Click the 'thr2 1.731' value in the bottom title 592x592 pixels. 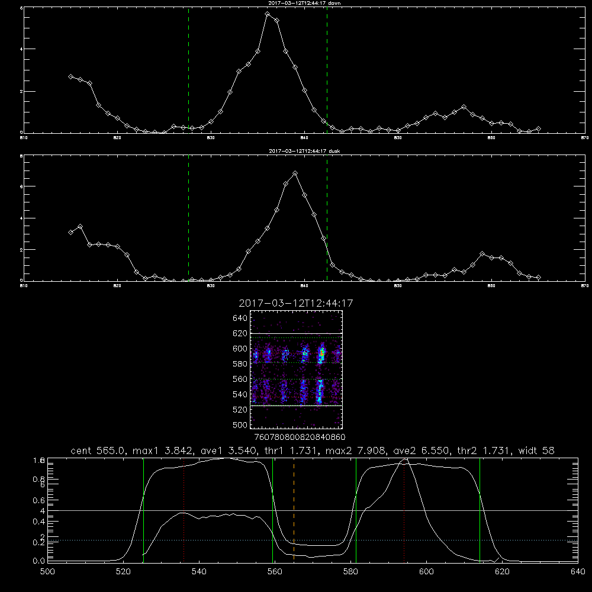coord(484,451)
